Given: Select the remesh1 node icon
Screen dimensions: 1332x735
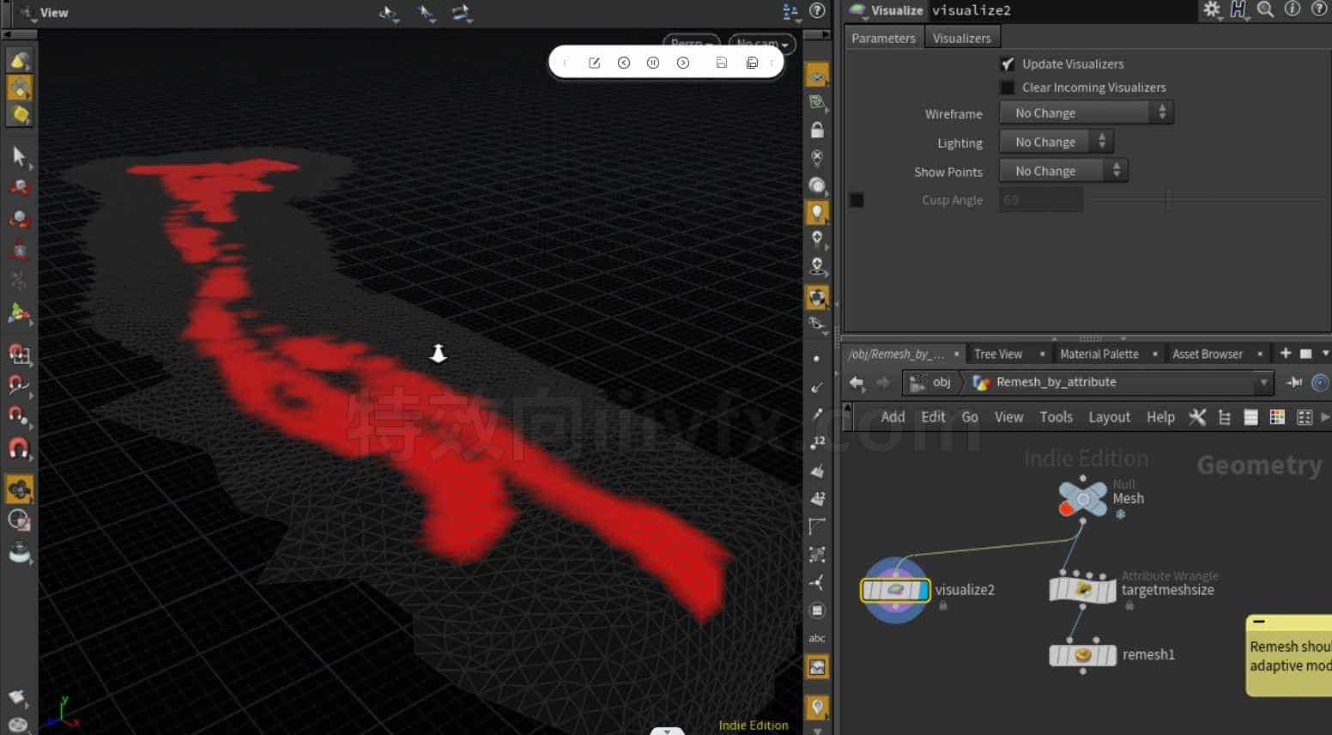Looking at the screenshot, I should pos(1083,655).
